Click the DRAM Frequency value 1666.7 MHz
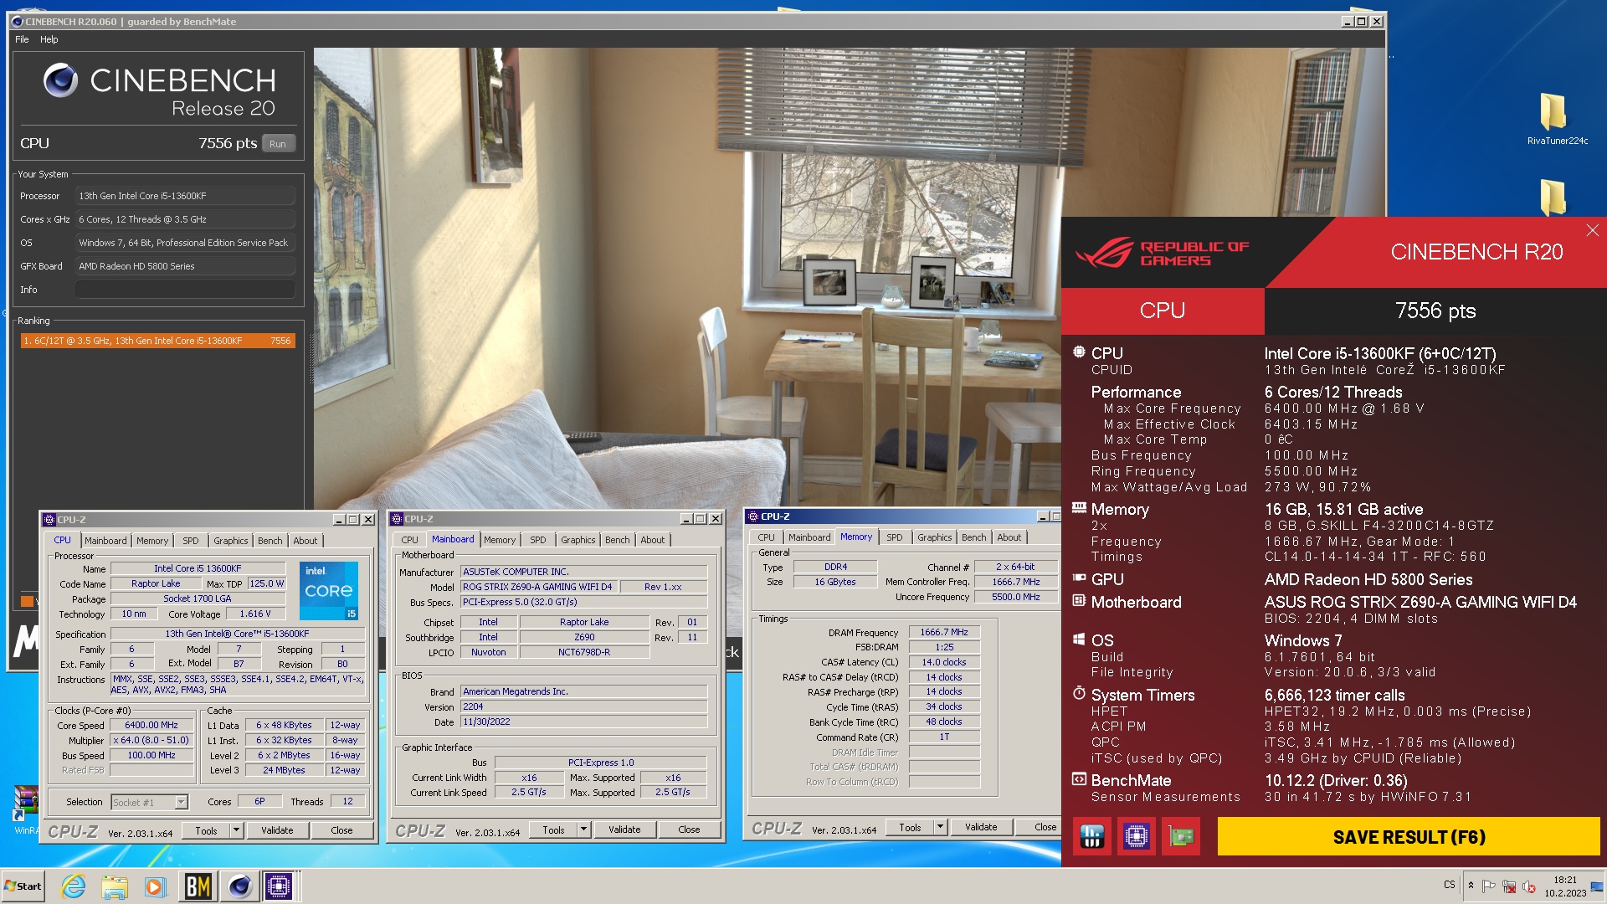The image size is (1607, 904). [944, 632]
